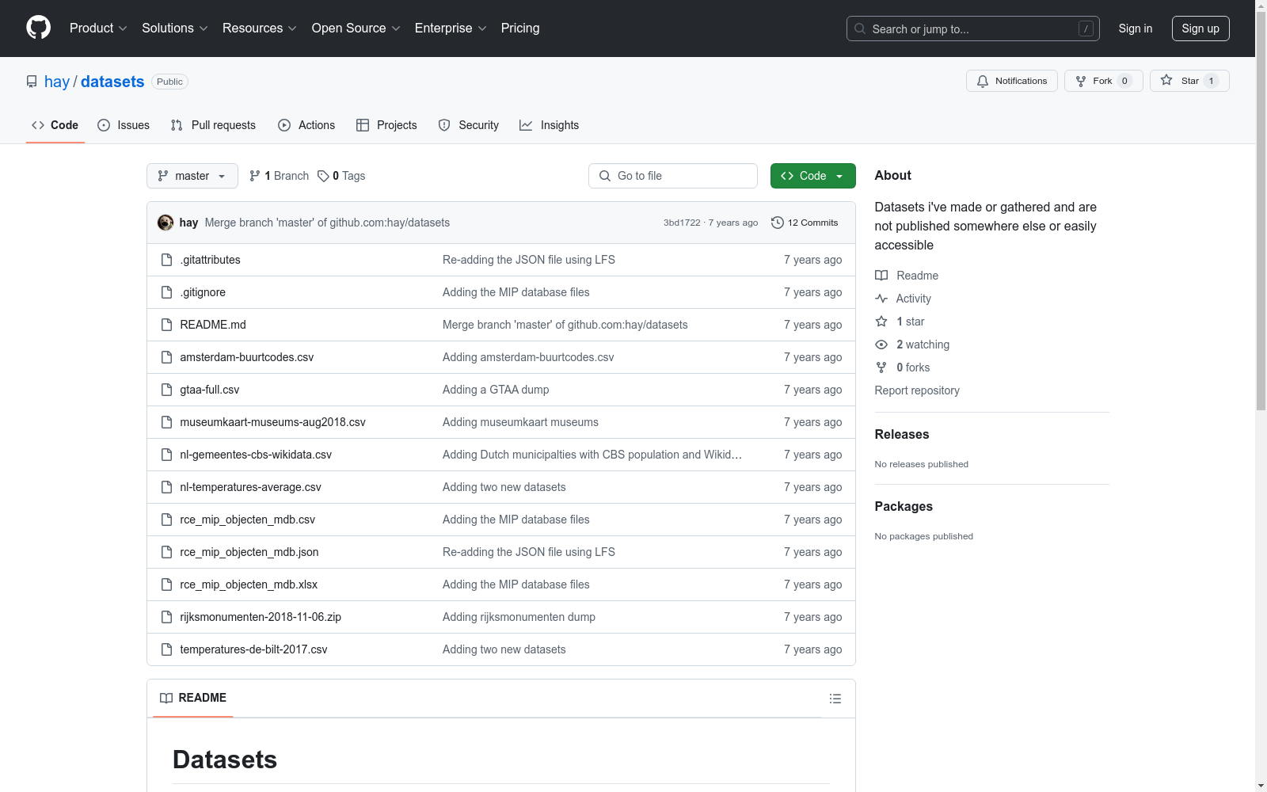Click the branch icon next to 1 Branch
Image resolution: width=1267 pixels, height=792 pixels.
coord(255,176)
